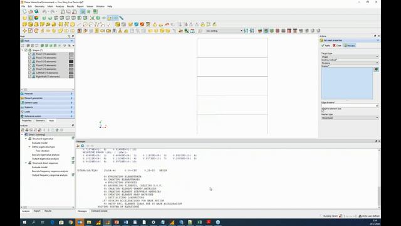Screen dimensions: 401x226
Task: Click the first yellow sheet shape icon
Action: pyautogui.click(x=24, y=24)
